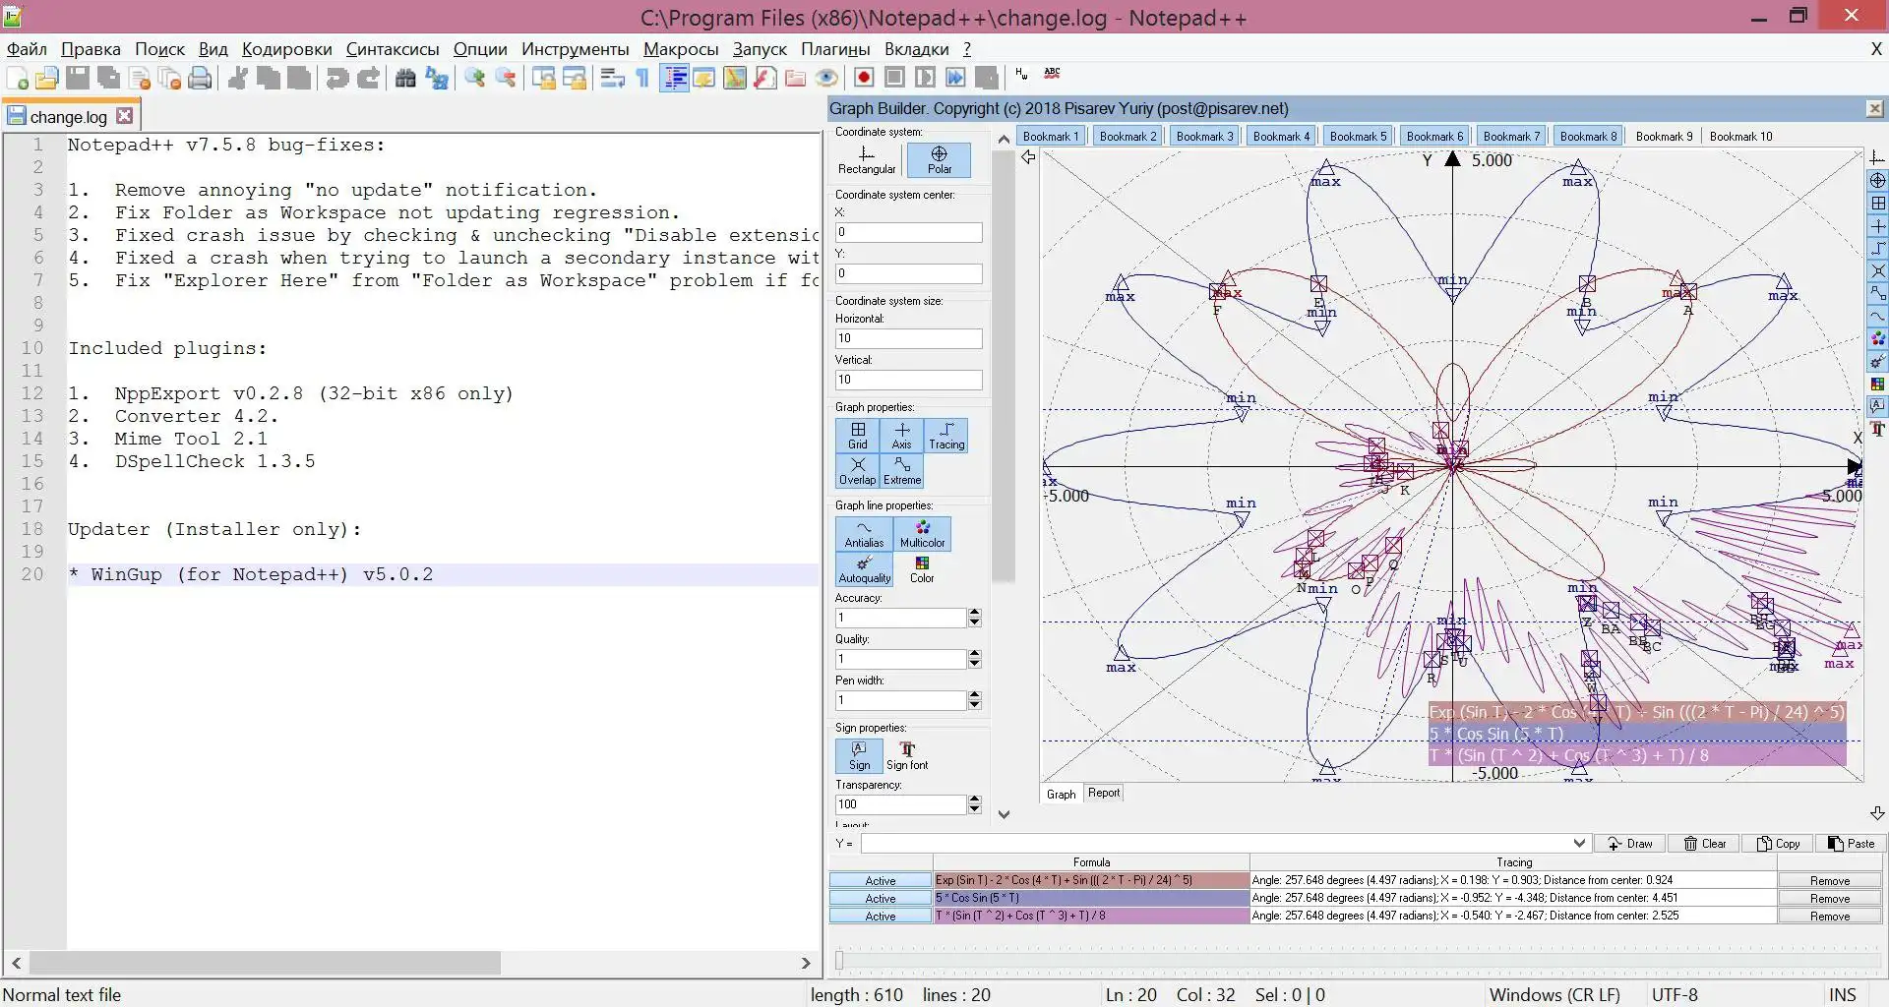Click the red T font icon in right strip
The width and height of the screenshot is (1889, 1007).
pyautogui.click(x=1878, y=429)
